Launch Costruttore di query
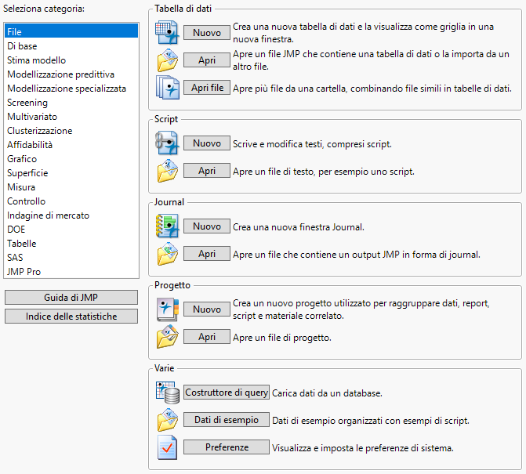The width and height of the screenshot is (526, 474). coord(227,393)
